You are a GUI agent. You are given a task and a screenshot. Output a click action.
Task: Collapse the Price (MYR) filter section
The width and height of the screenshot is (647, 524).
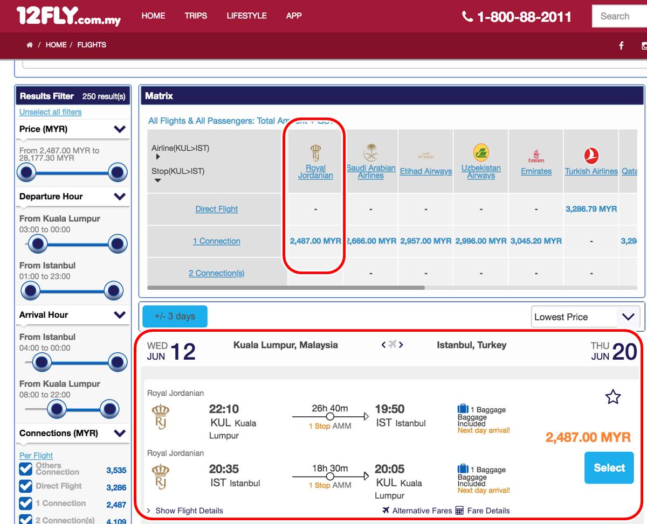click(x=120, y=129)
